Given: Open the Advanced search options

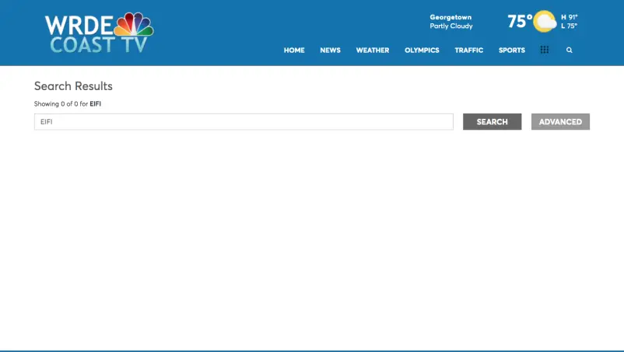Looking at the screenshot, I should (560, 121).
